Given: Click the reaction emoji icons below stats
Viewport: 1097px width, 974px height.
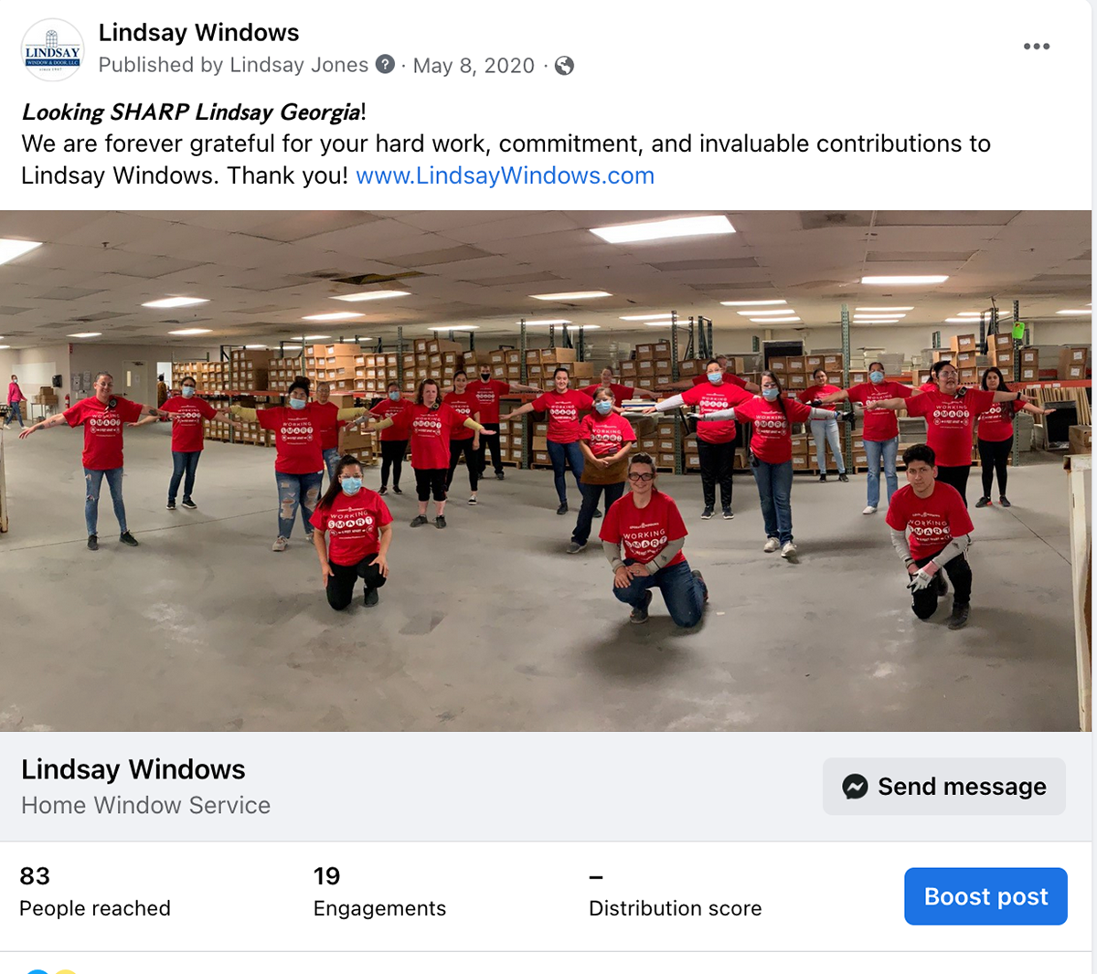Looking at the screenshot, I should point(51,970).
